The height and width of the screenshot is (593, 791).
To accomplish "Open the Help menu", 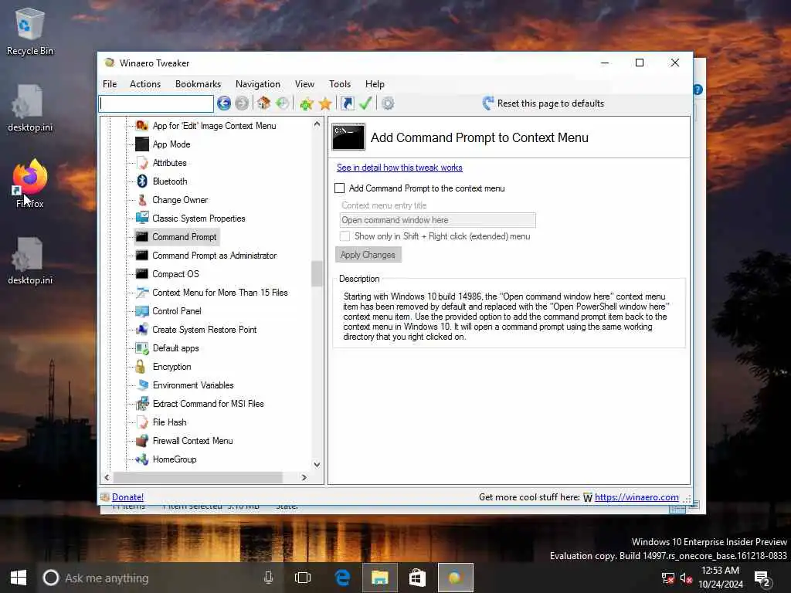I will [x=375, y=84].
